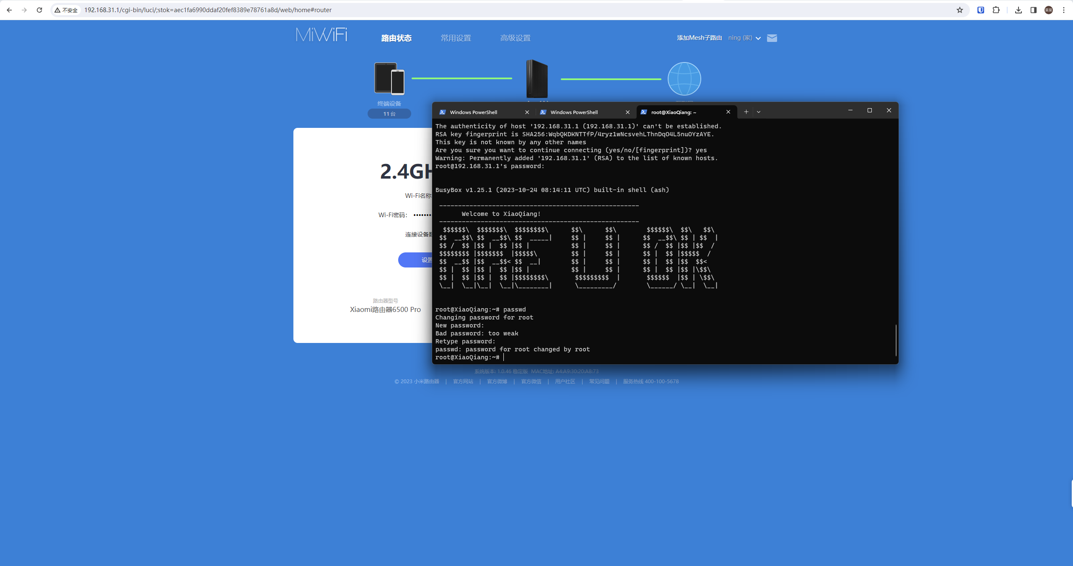Viewport: 1073px width, 566px height.
Task: Reload the router admin page
Action: (39, 10)
